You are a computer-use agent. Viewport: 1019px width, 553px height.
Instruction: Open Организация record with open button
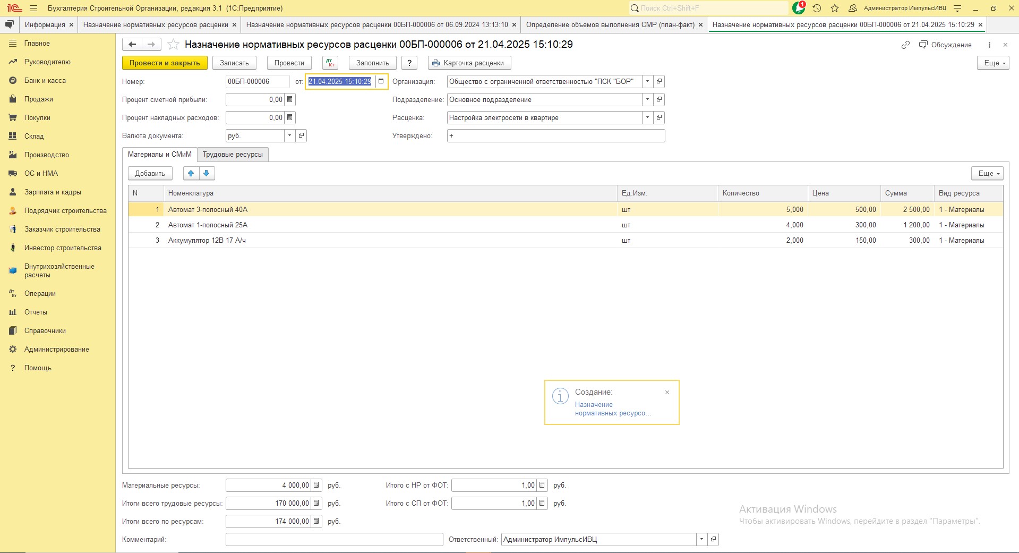(659, 81)
